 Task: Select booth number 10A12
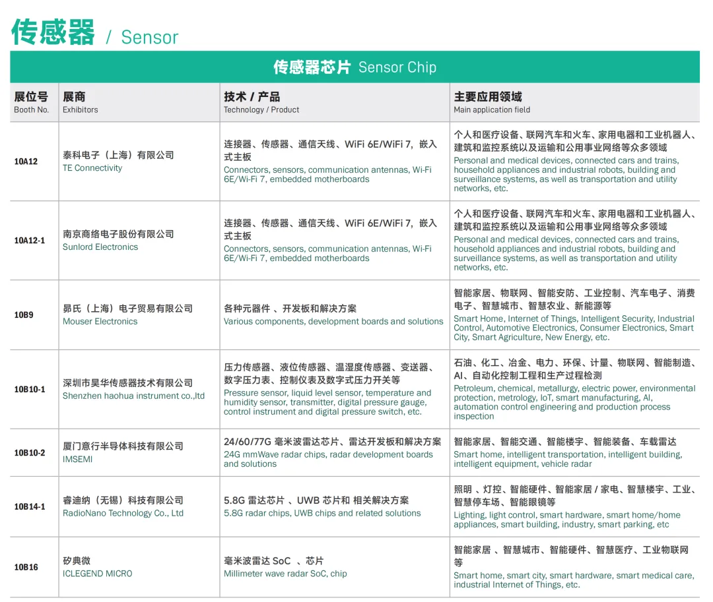(x=26, y=162)
